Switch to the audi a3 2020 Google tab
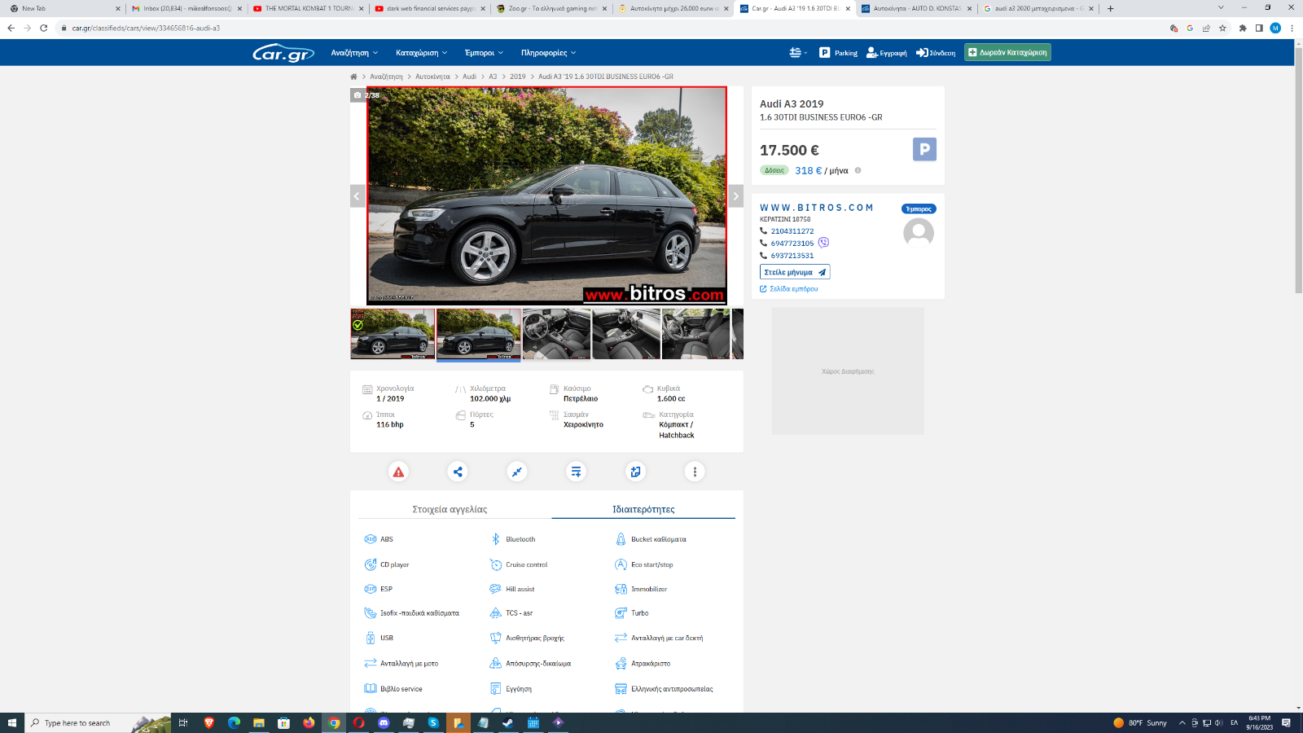1303x733 pixels. [x=1038, y=8]
